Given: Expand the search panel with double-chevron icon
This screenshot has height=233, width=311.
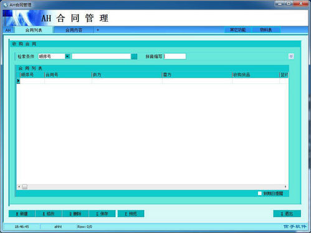Looking at the screenshot, I should click(291, 57).
